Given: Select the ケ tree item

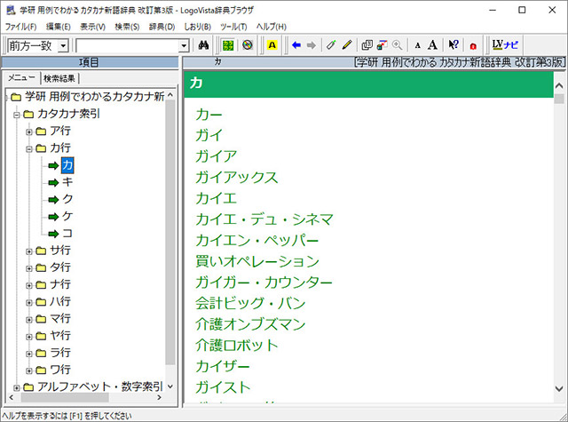Looking at the screenshot, I should coord(67,216).
